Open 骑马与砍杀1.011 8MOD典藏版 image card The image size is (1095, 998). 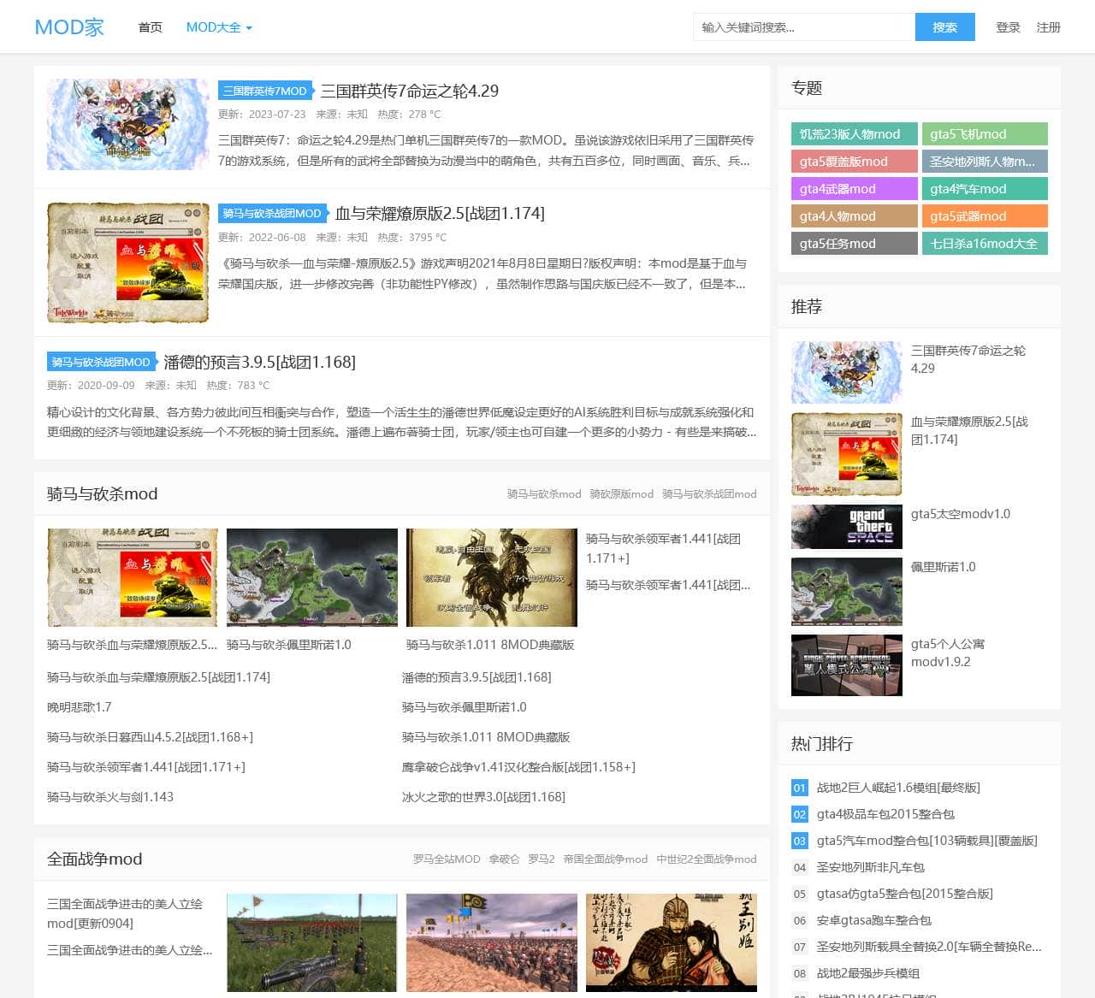pyautogui.click(x=492, y=577)
